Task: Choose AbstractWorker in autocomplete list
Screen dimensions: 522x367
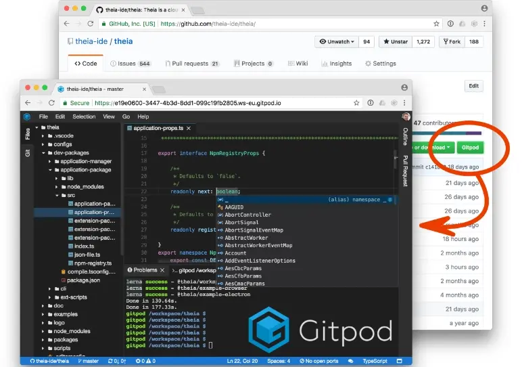Action: click(246, 238)
